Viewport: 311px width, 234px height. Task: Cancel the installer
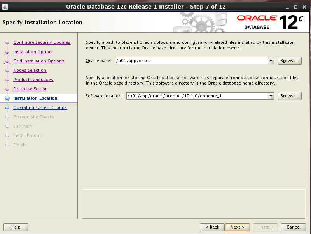pyautogui.click(x=294, y=227)
